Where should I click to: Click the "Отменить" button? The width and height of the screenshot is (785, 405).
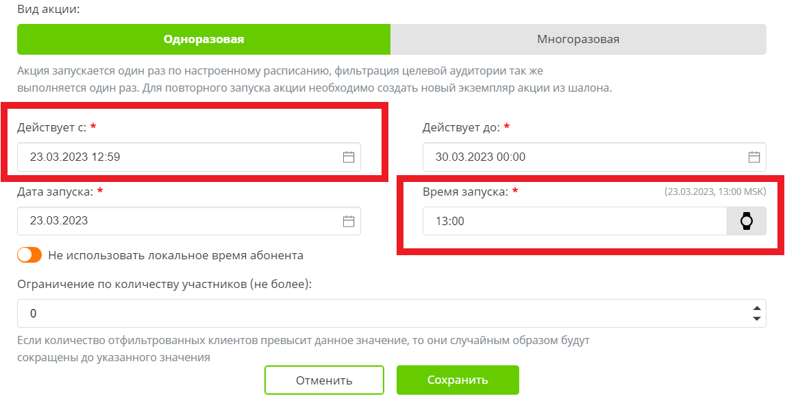[x=323, y=380]
